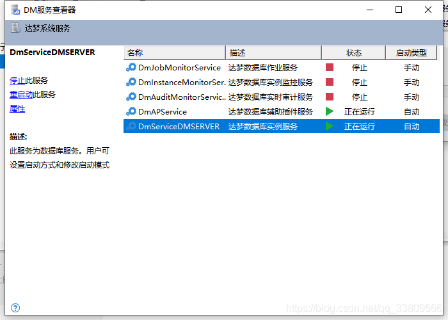Select the DmJobMonitorService name
The height and width of the screenshot is (320, 448).
coord(179,68)
